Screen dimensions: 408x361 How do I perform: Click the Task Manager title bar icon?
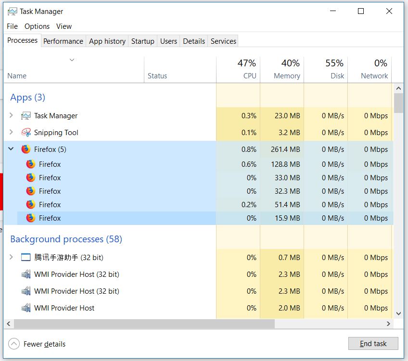[12, 12]
